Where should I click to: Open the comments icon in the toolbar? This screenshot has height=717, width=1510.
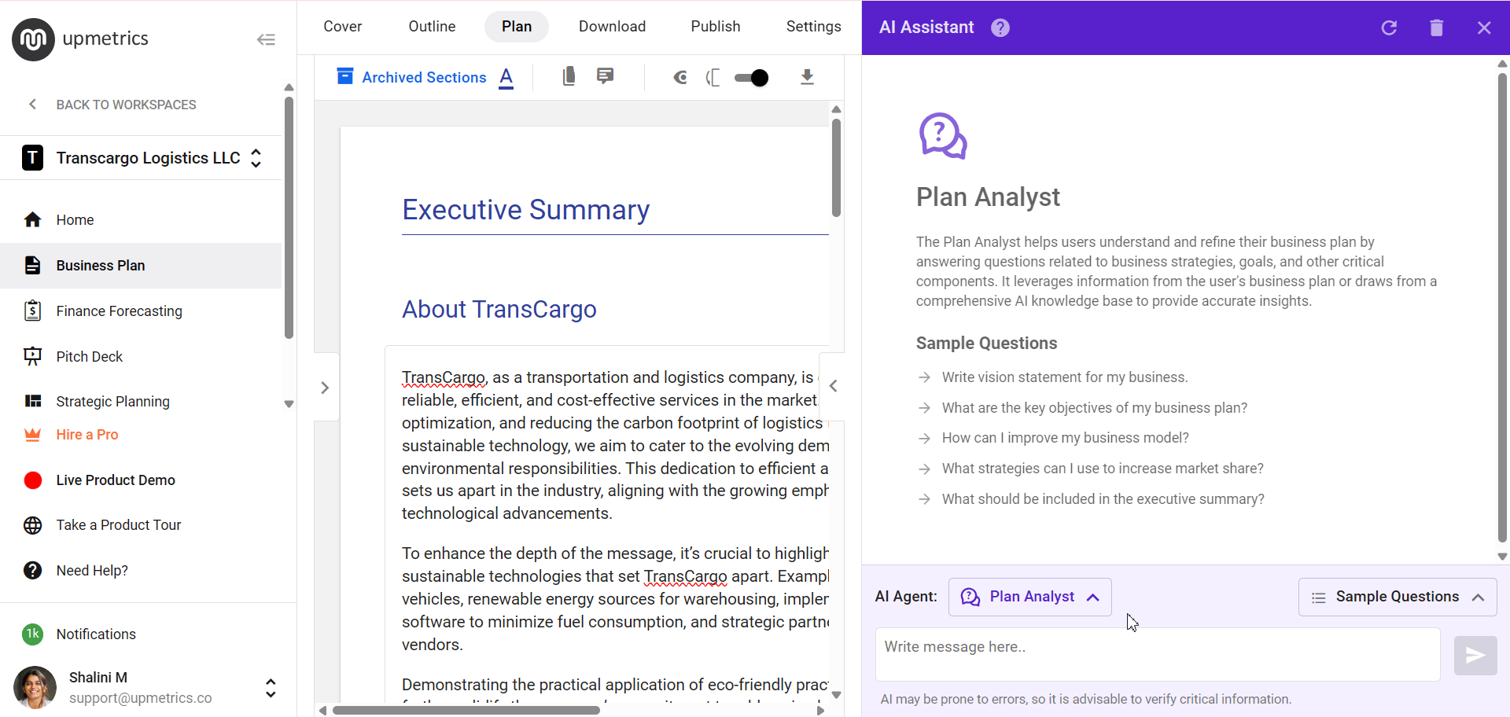coord(606,76)
